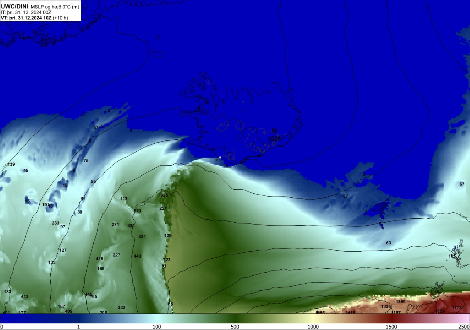Click the 523 height value
470x330 pixels.
[x=137, y=211]
